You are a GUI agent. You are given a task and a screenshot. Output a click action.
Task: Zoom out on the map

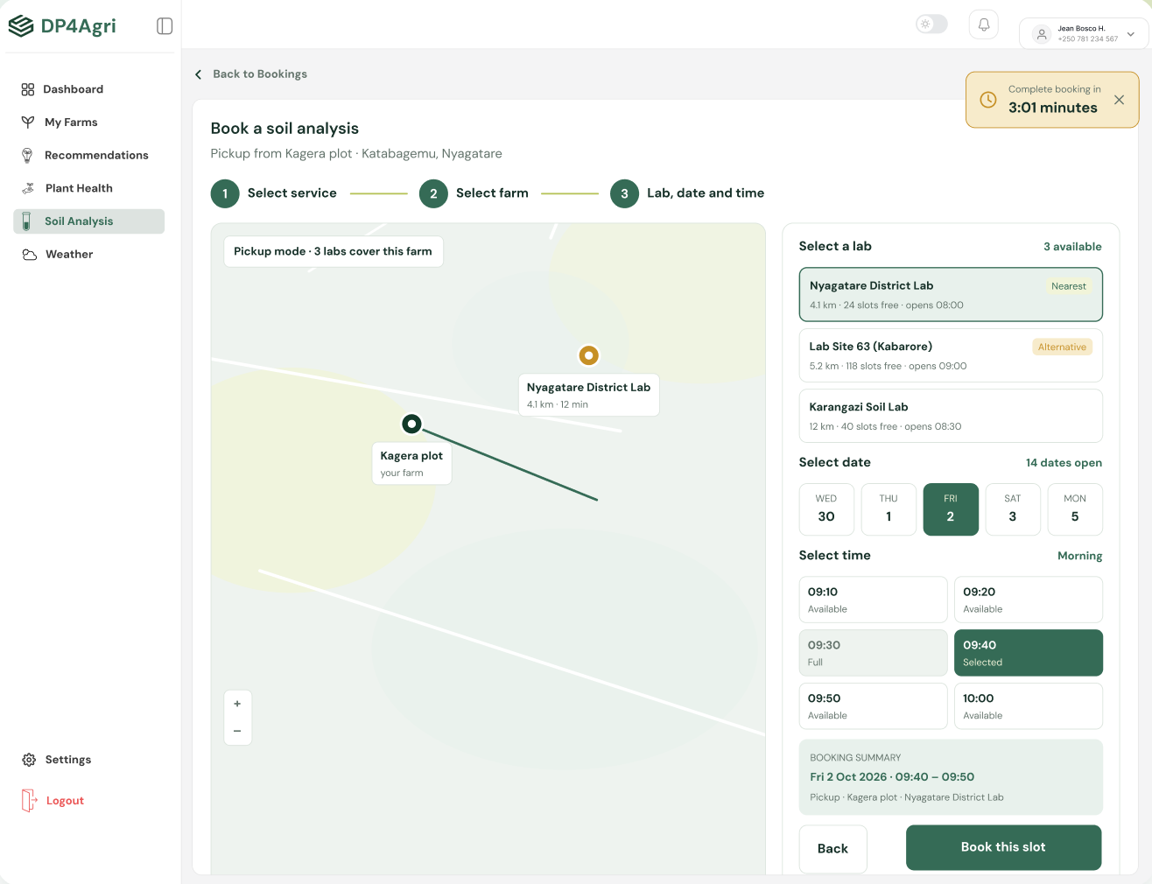click(x=237, y=731)
